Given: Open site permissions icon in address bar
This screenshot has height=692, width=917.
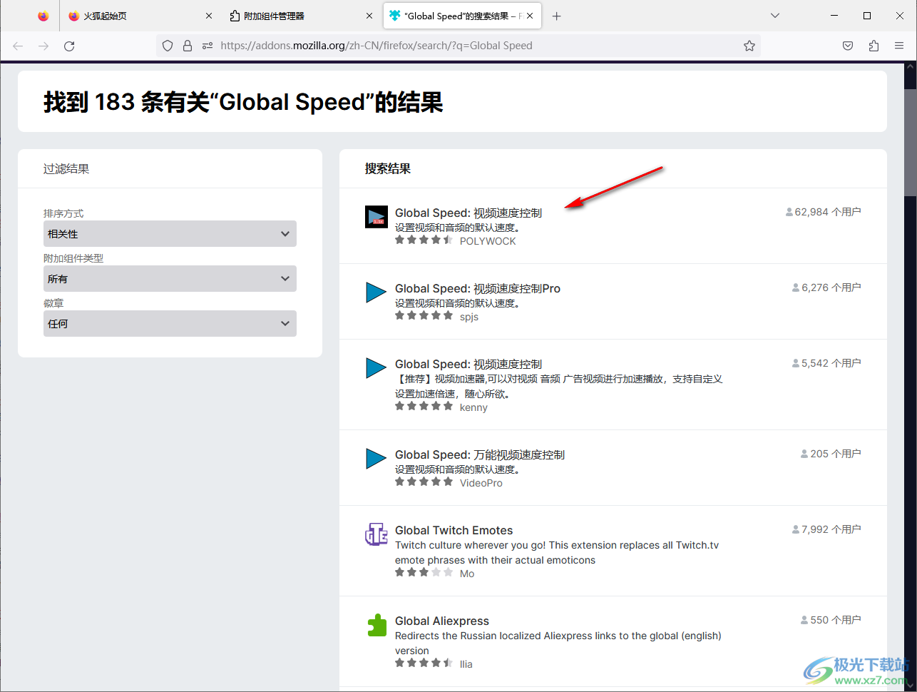Looking at the screenshot, I should pyautogui.click(x=208, y=46).
